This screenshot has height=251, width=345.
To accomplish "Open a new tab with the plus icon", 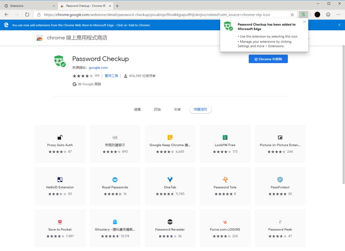I will point(117,6).
